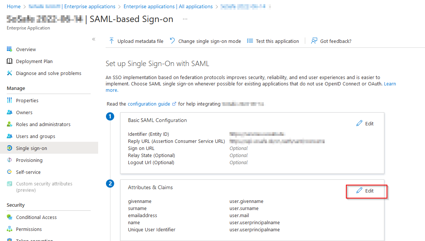This screenshot has width=425, height=241.
Task: Click Upload metadata file
Action: [136, 41]
